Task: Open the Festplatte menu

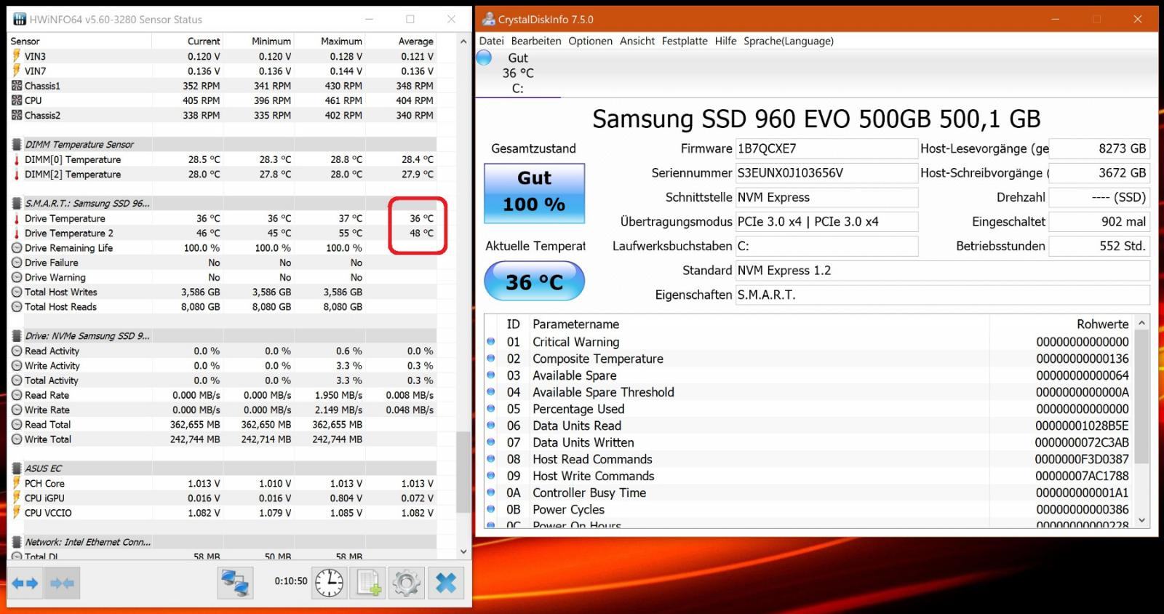Action: [685, 41]
